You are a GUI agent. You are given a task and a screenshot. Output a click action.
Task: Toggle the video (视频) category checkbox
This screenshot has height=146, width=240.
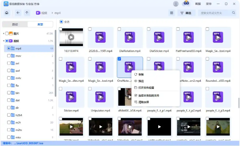point(7,41)
